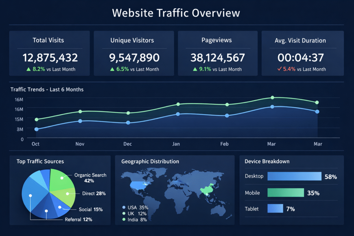
Task: Click highlighted China region on the map
Action: 207,190
